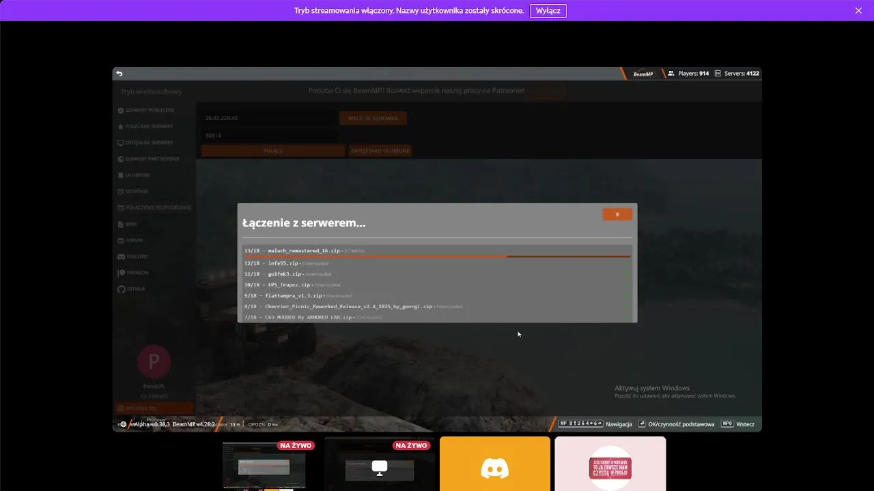Open the Wiki link in the sidebar
Viewport: 874px width, 491px height.
127,224
